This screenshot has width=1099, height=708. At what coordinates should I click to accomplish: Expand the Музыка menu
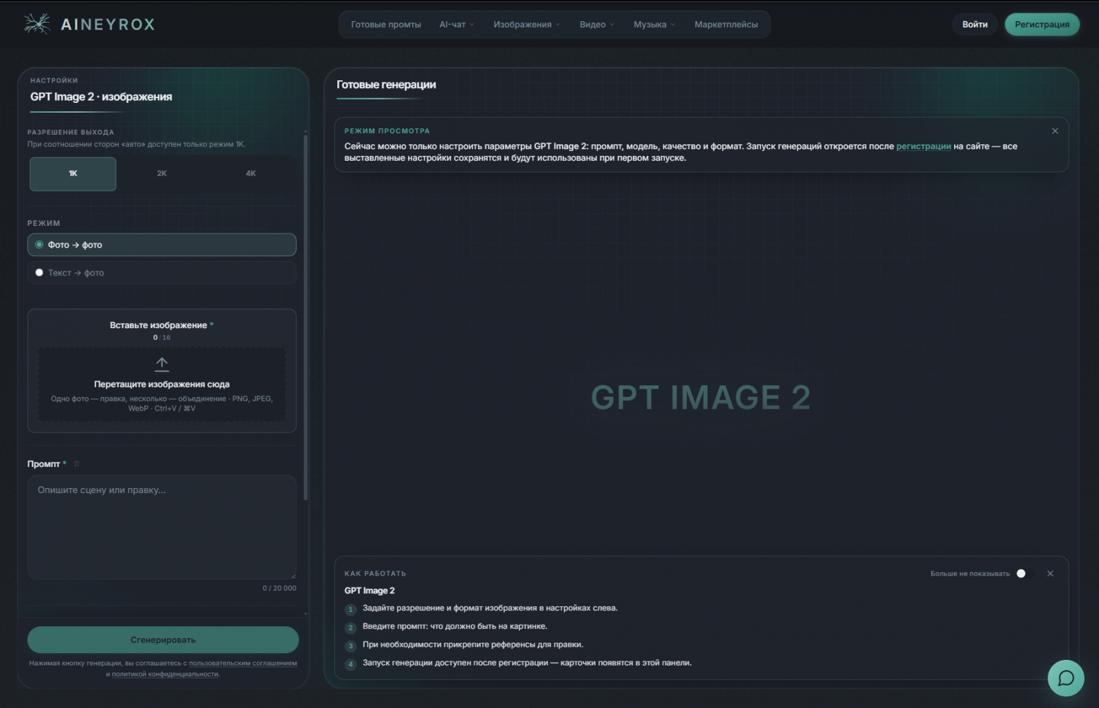655,25
